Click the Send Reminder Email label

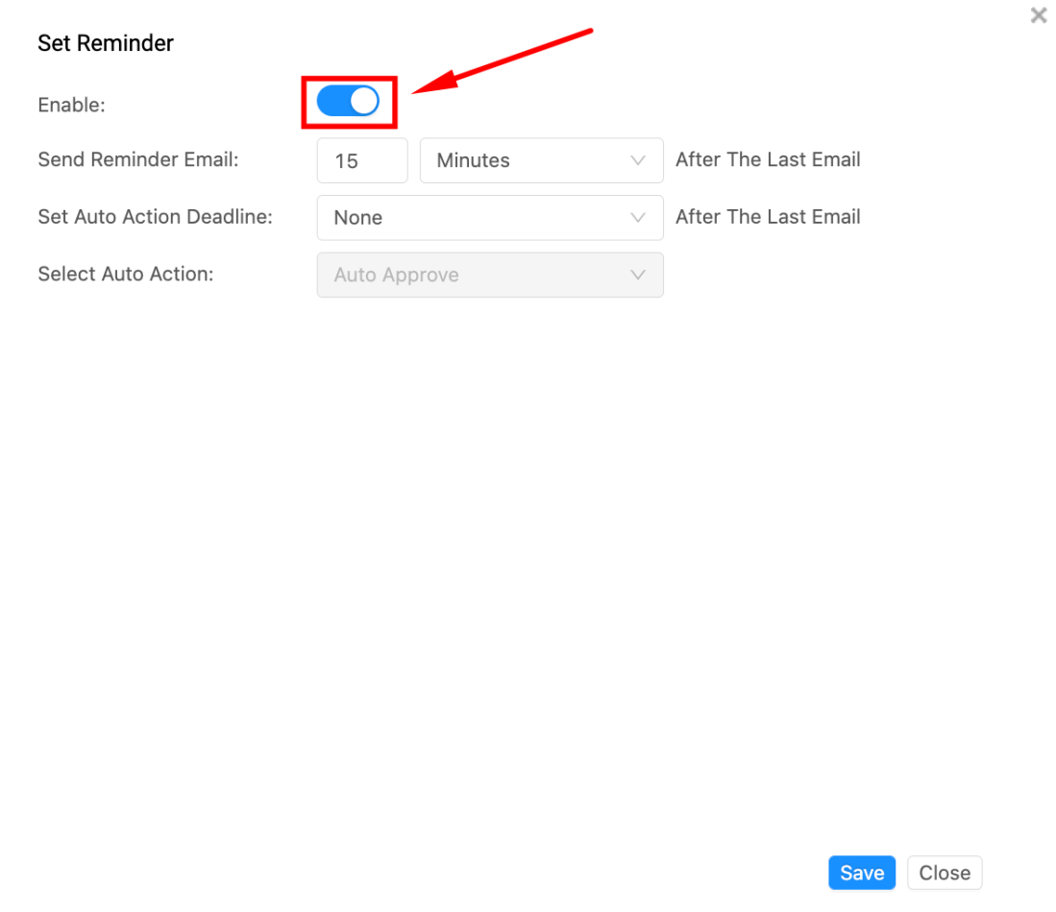click(137, 159)
